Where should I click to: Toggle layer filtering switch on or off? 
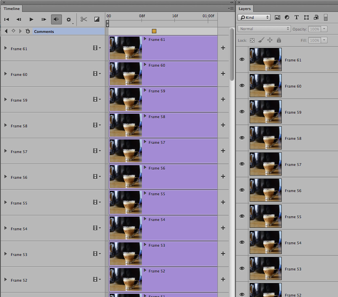326,17
